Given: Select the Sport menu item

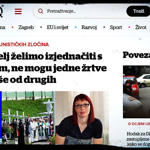Looking at the screenshot, I should (x=116, y=27).
